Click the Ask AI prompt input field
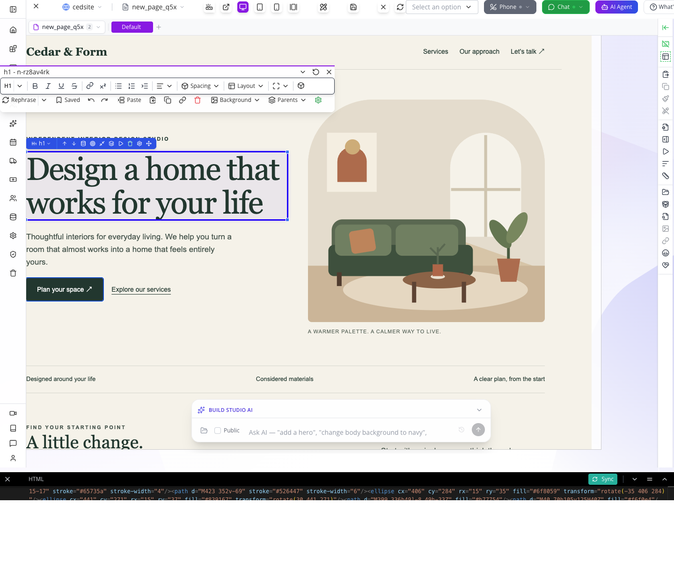 click(x=349, y=432)
